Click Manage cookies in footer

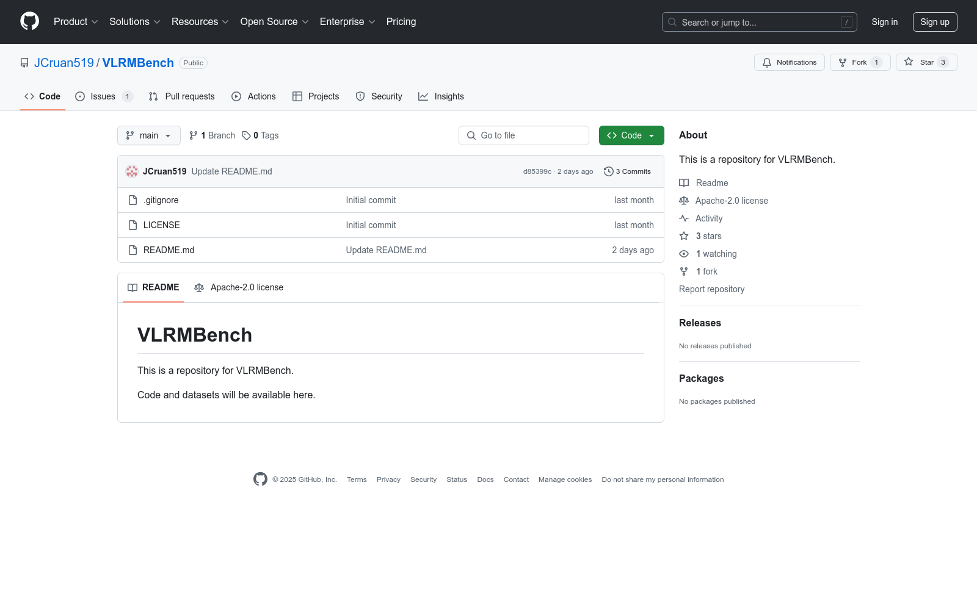click(565, 479)
